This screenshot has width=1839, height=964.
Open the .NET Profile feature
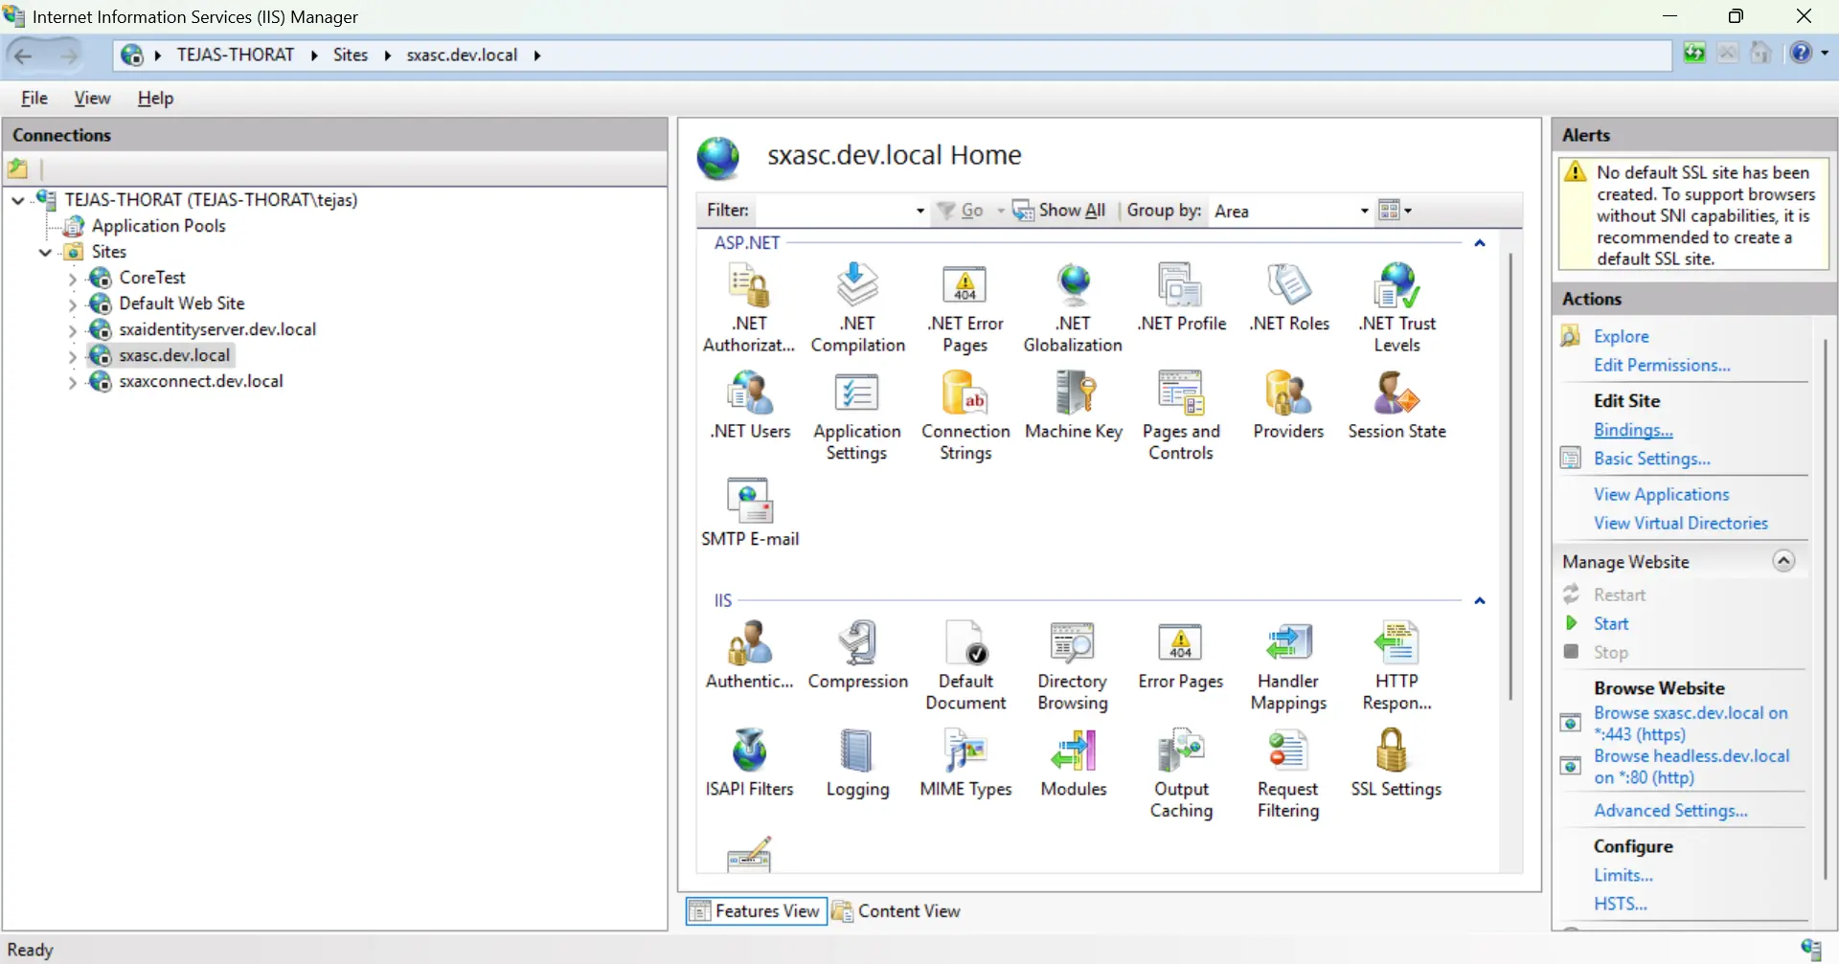pyautogui.click(x=1181, y=297)
